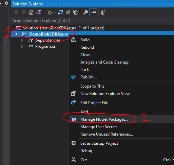The height and width of the screenshot is (165, 174).
Task: Click the NuGet package icon
Action: pyautogui.click(x=74, y=119)
